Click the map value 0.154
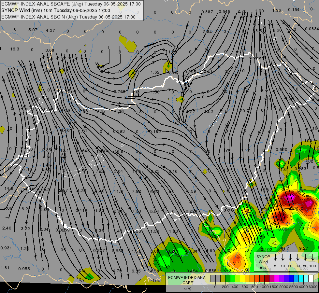Viewport: 319px width, 293px height. pyautogui.click(x=294, y=9)
